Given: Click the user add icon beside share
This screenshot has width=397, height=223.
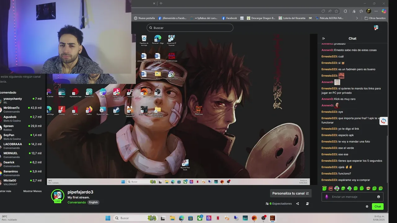Looking at the screenshot, I should (x=307, y=203).
